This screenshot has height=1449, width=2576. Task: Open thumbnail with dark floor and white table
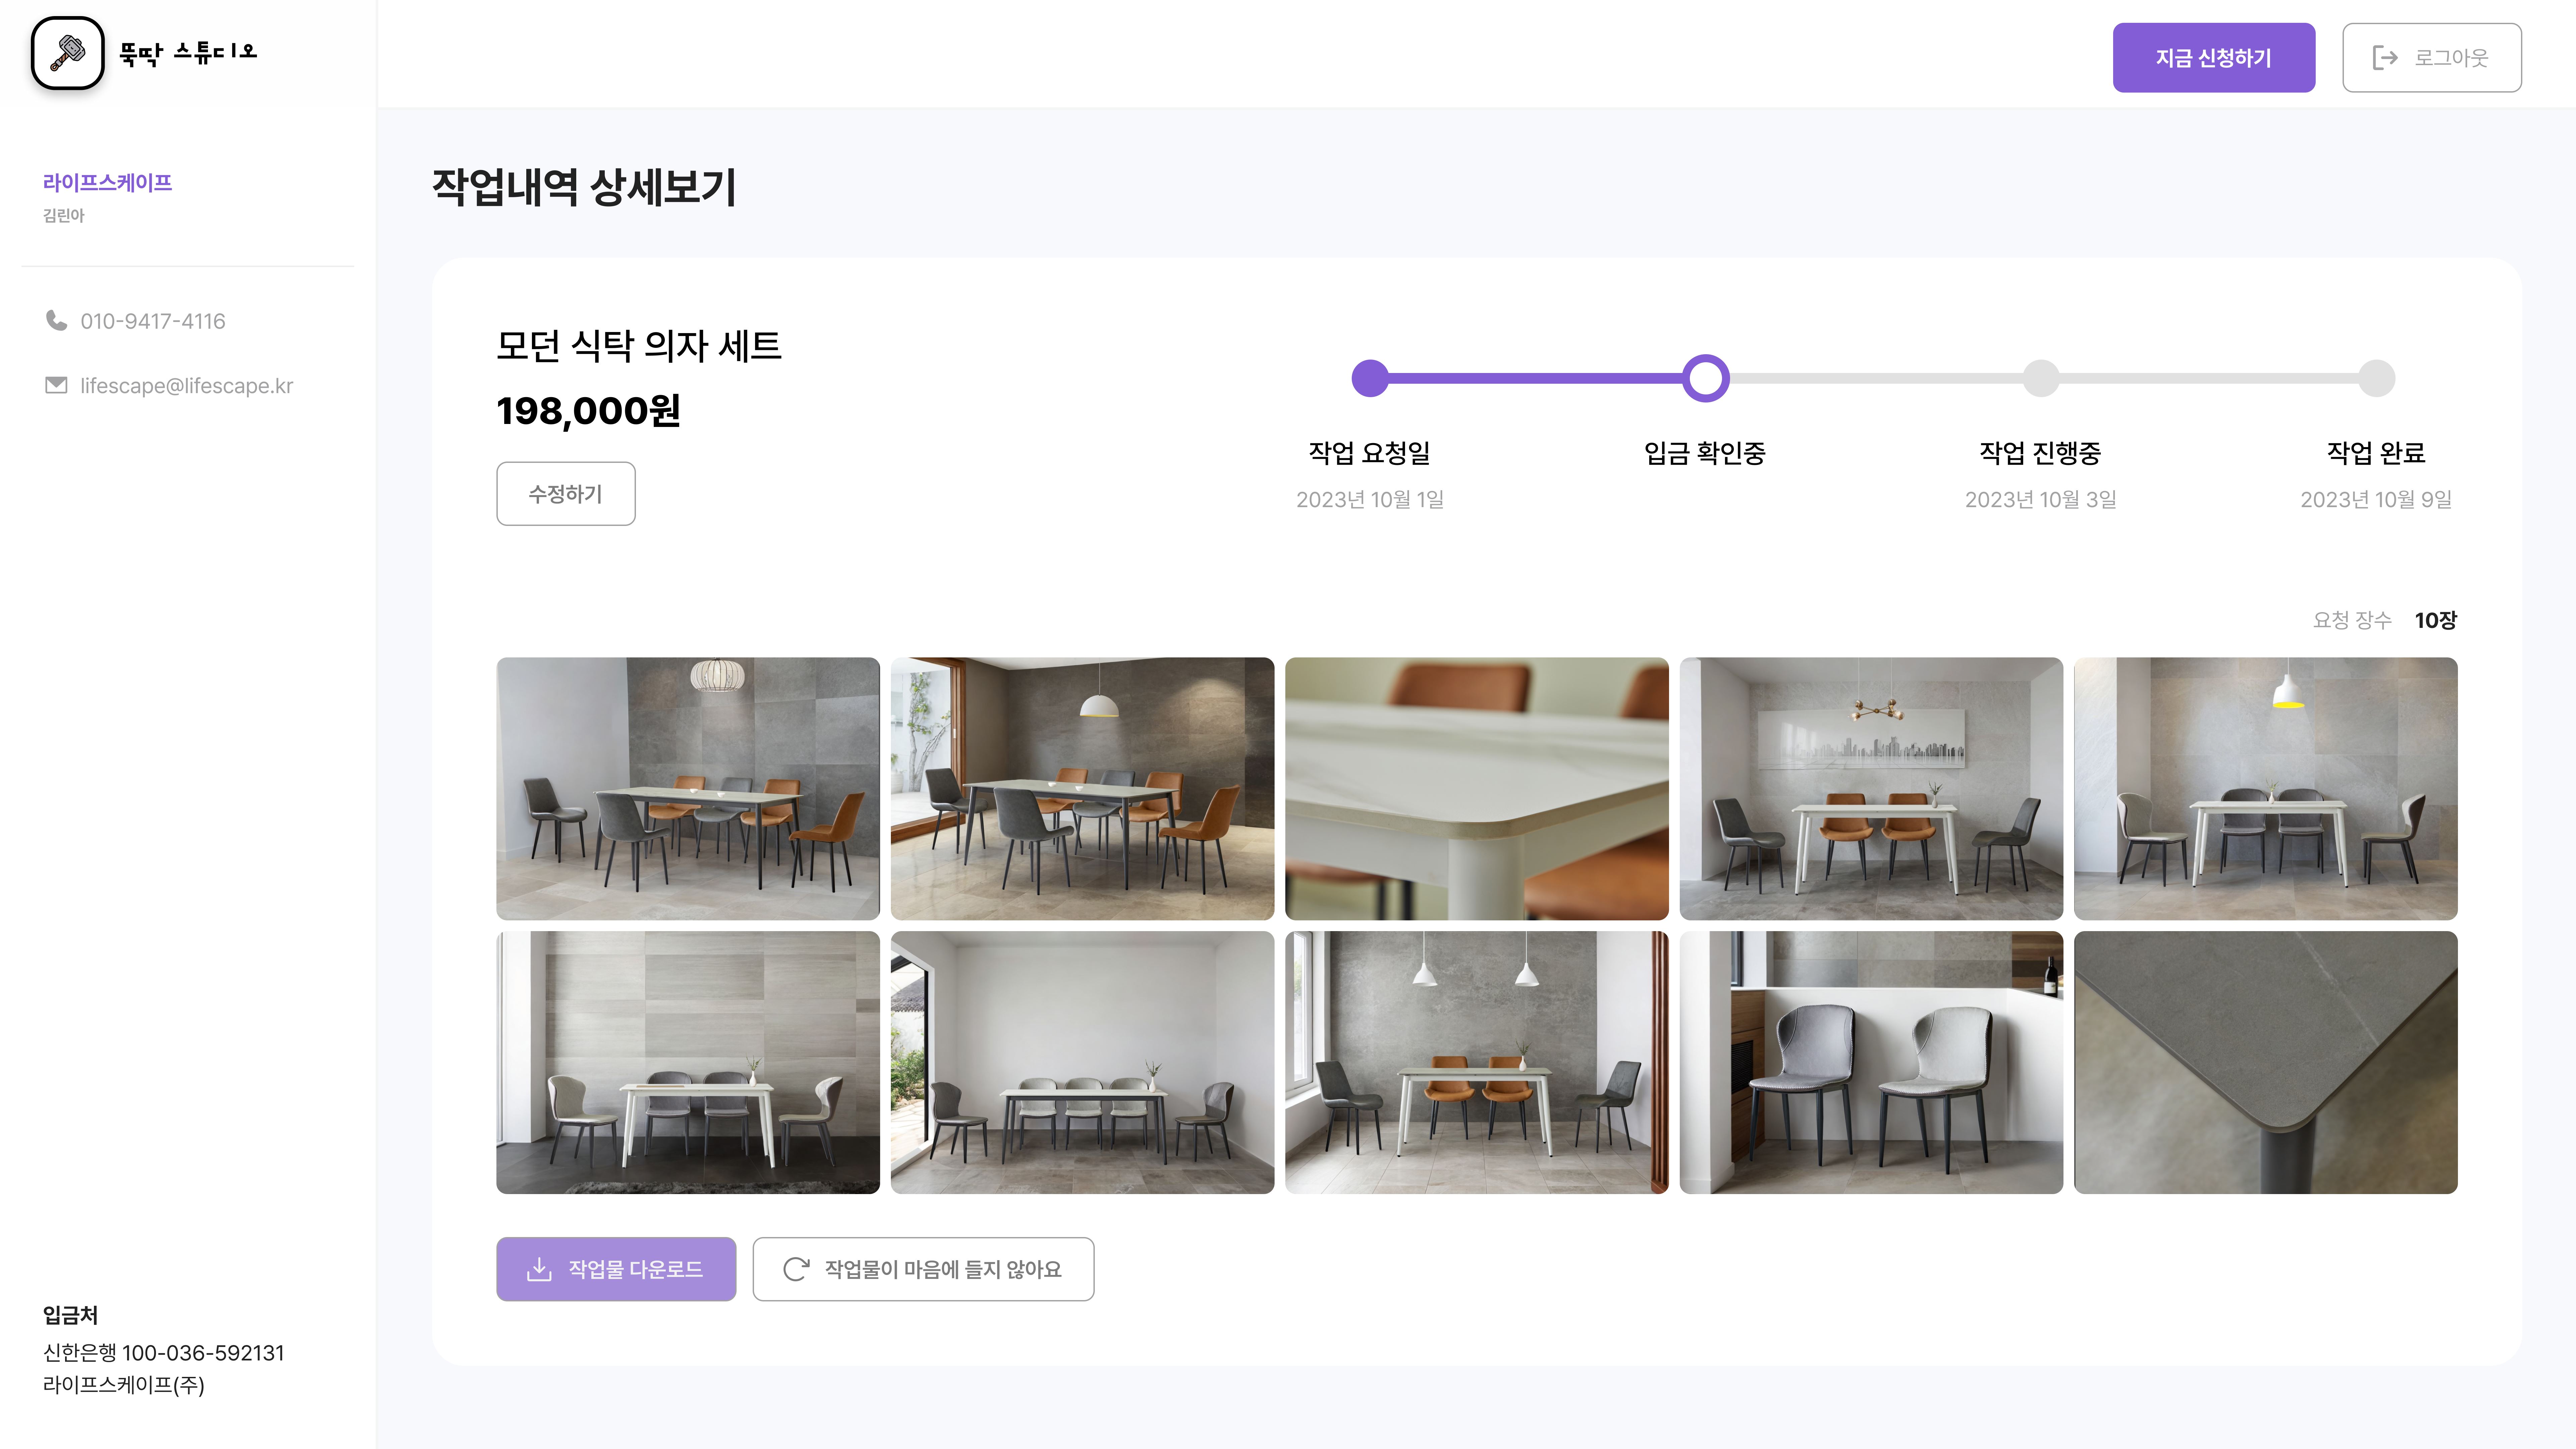688,1062
